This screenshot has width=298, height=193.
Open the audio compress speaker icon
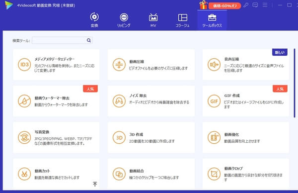(214, 65)
